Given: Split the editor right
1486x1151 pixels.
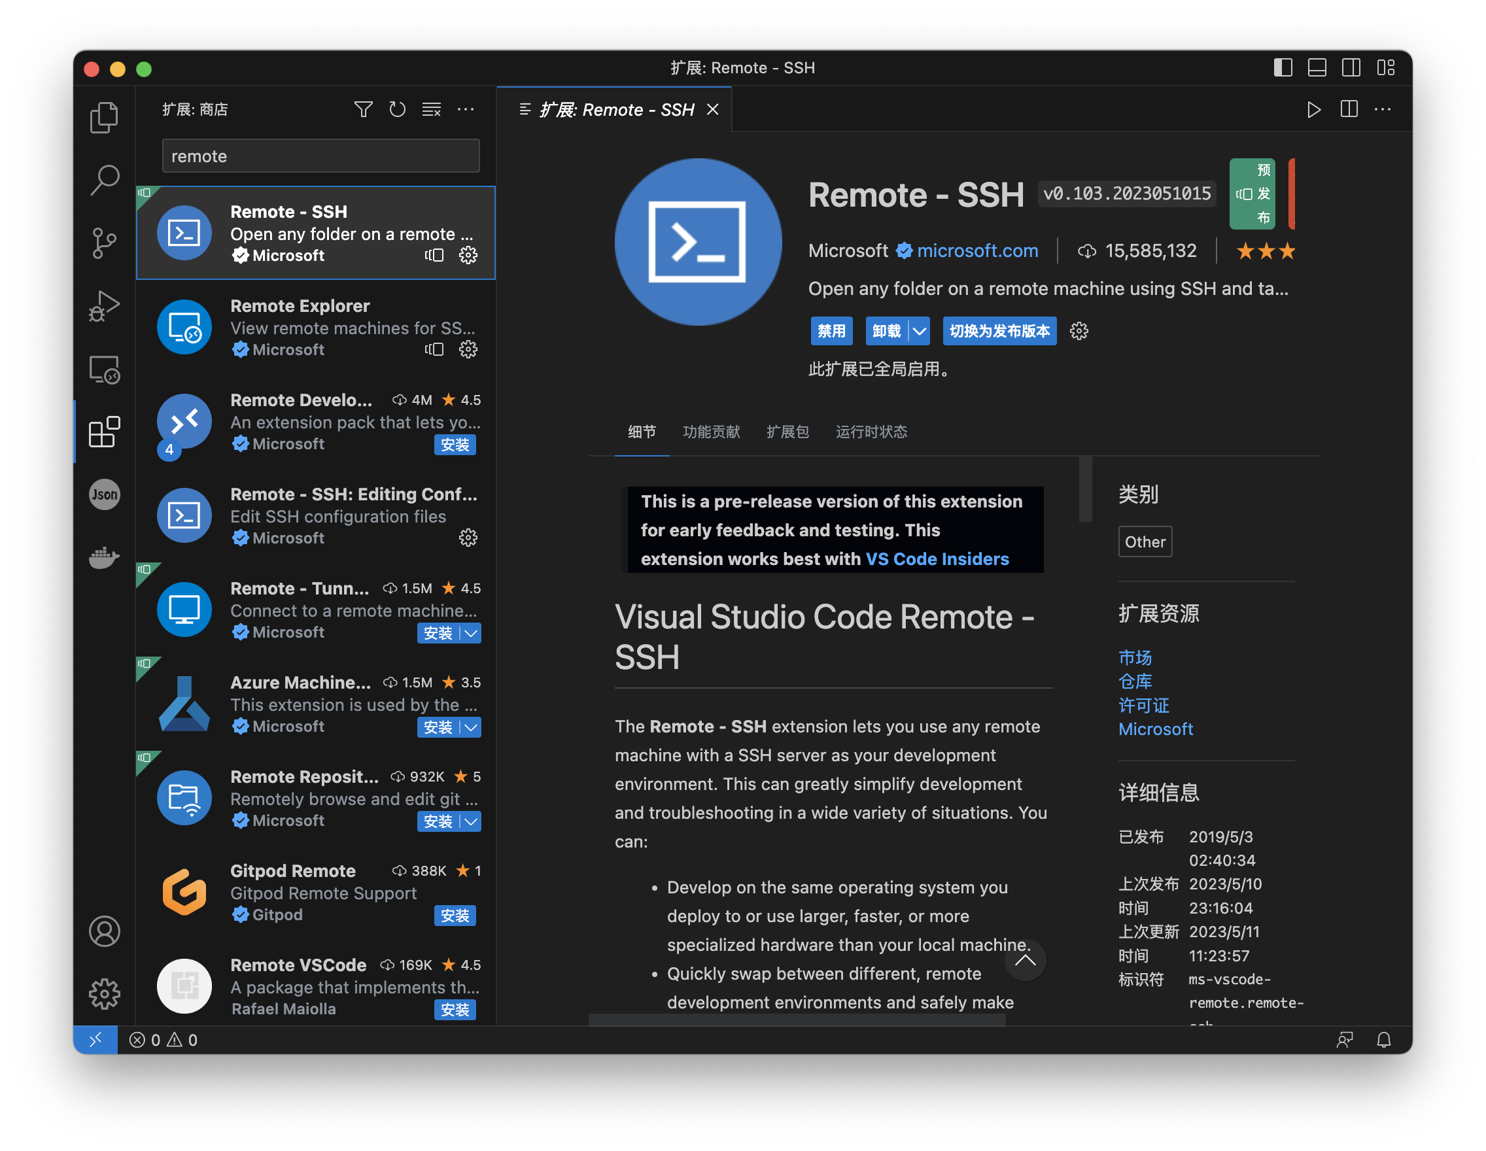Looking at the screenshot, I should tap(1349, 109).
